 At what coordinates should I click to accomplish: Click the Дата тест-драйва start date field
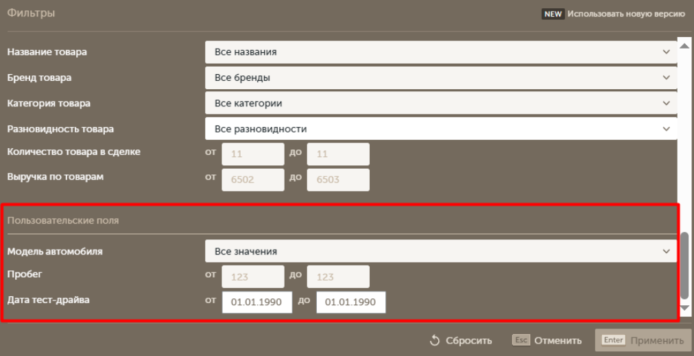pos(257,302)
